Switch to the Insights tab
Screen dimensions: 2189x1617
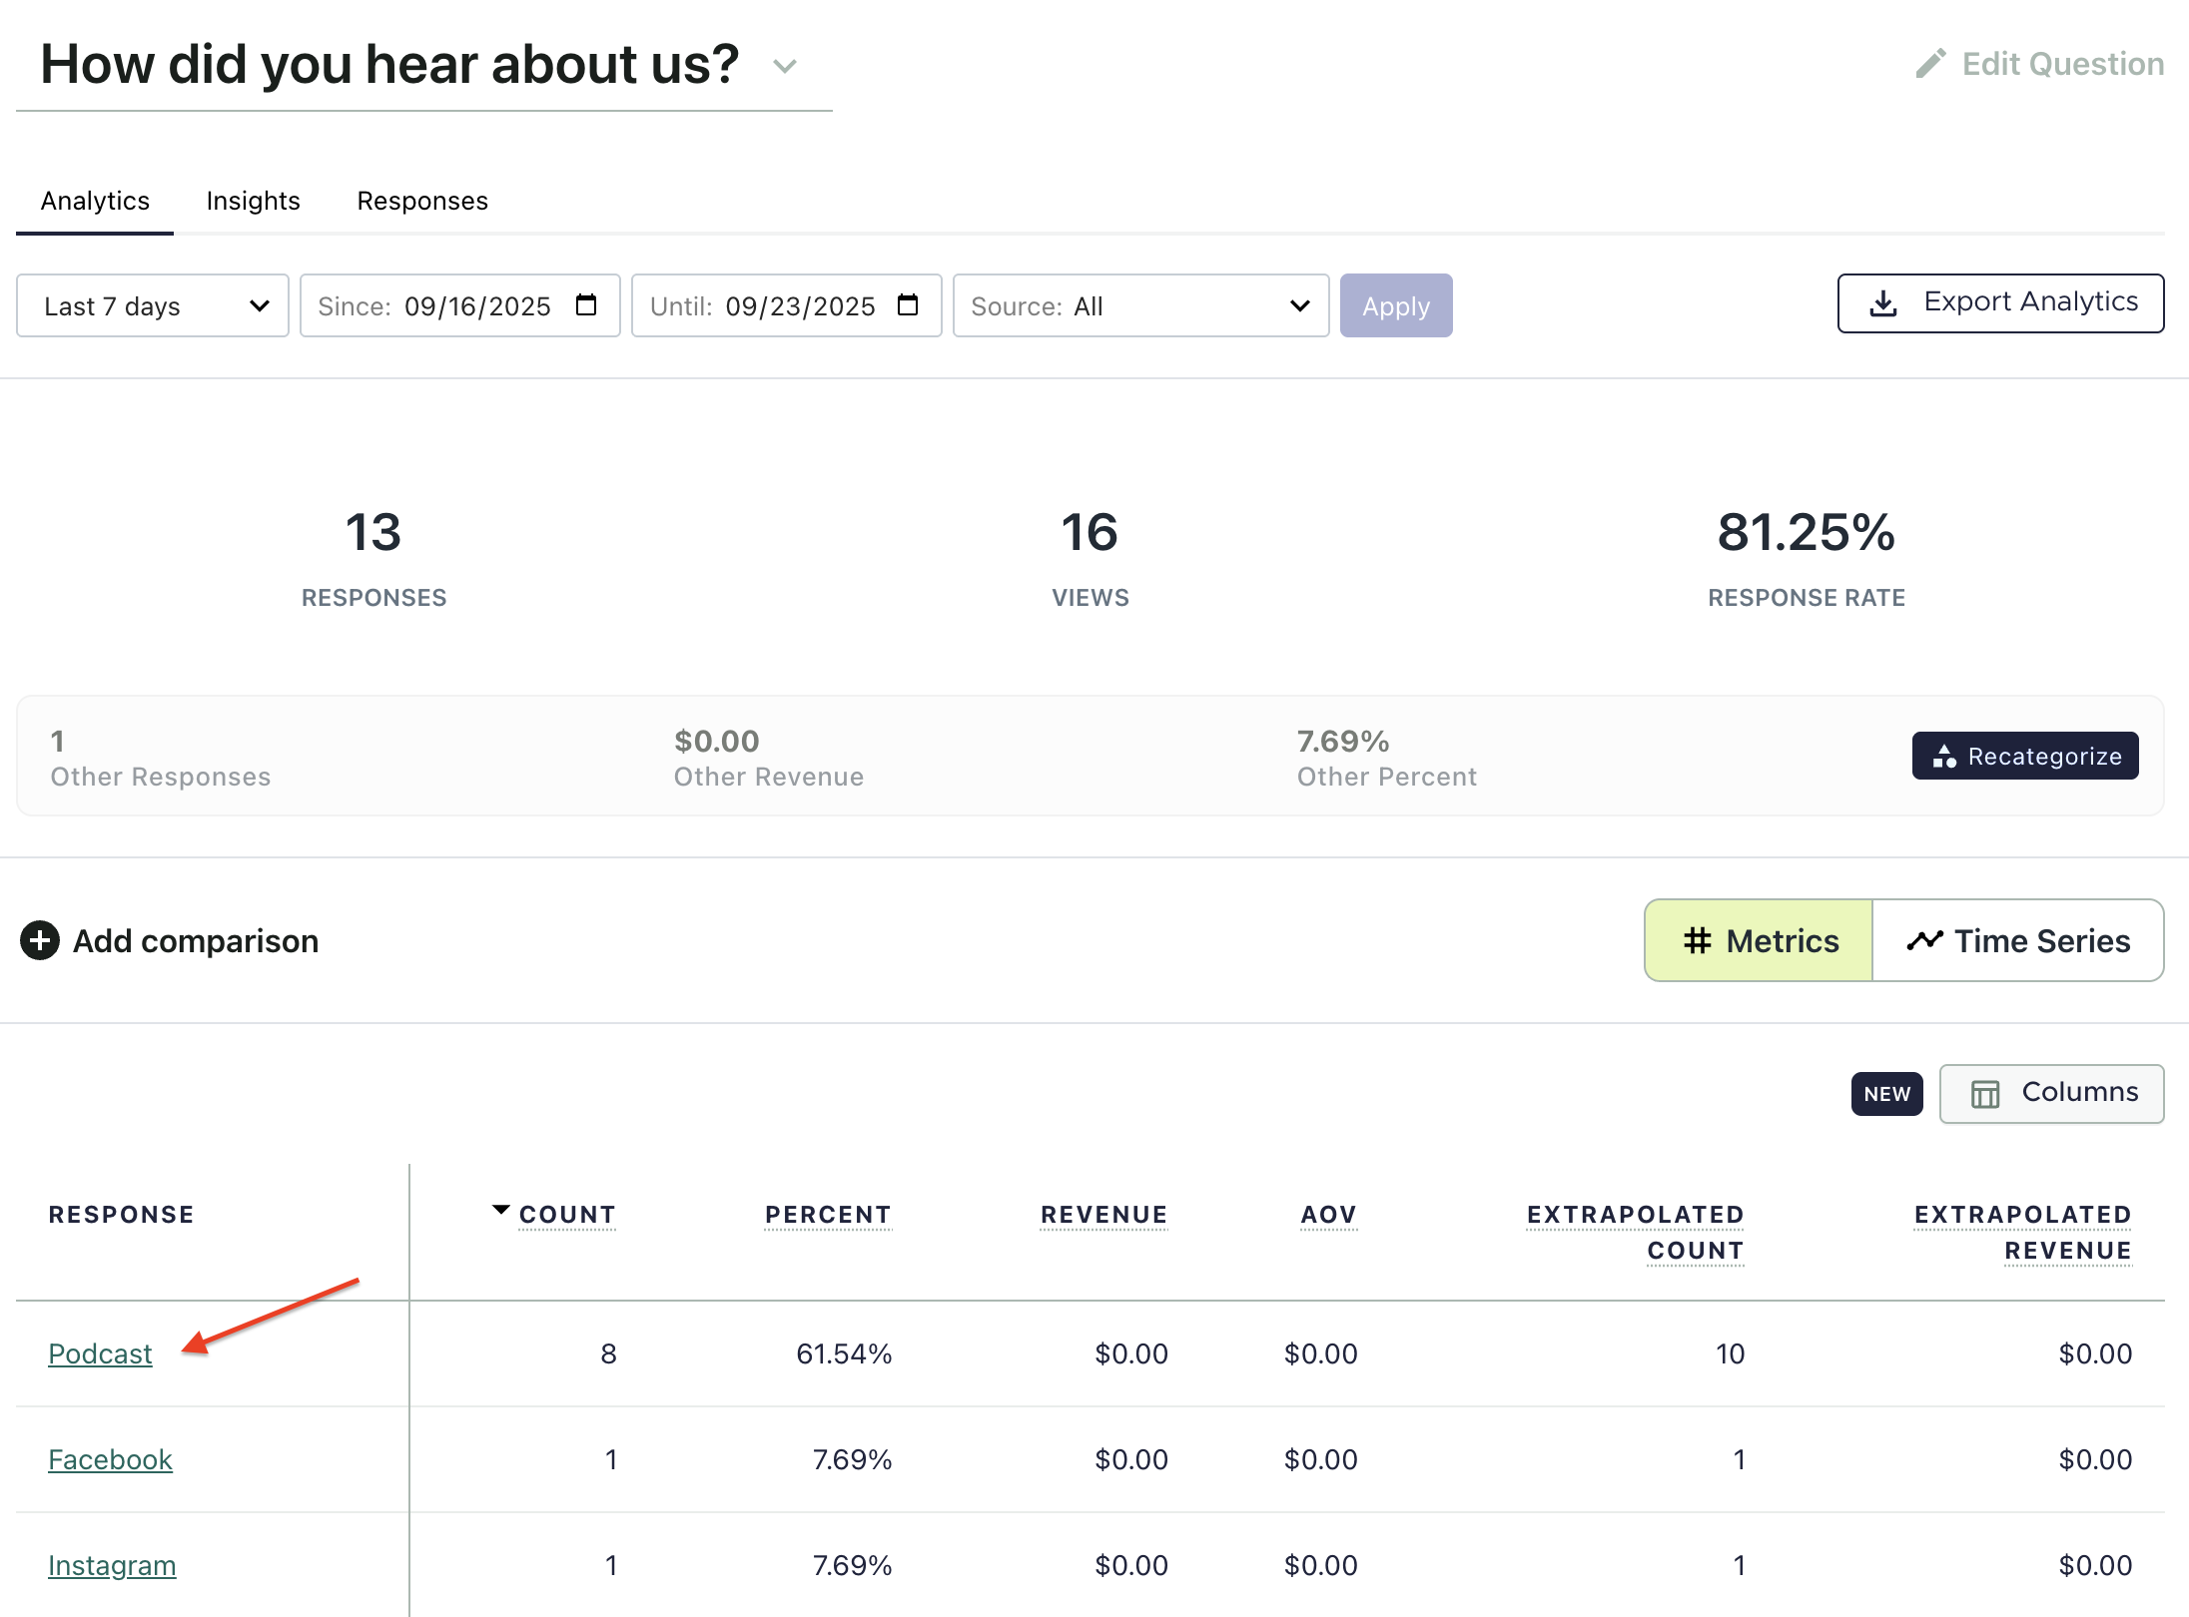tap(253, 201)
